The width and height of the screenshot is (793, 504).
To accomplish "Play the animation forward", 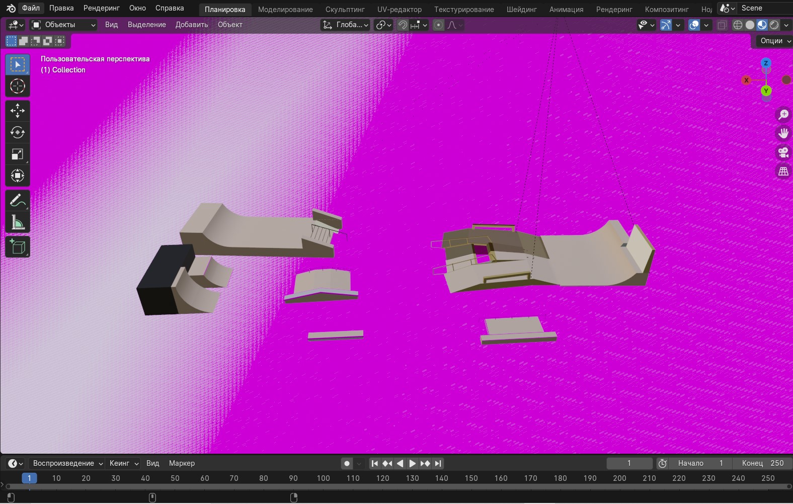I will tap(412, 463).
